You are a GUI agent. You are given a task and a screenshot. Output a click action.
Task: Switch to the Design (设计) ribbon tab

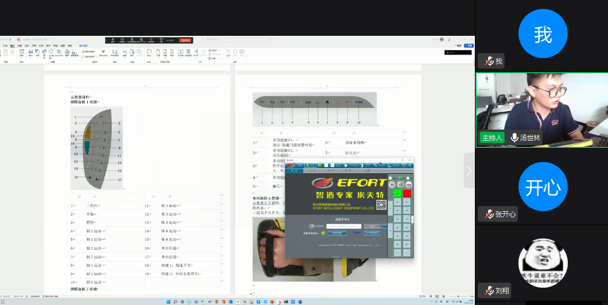(27, 46)
